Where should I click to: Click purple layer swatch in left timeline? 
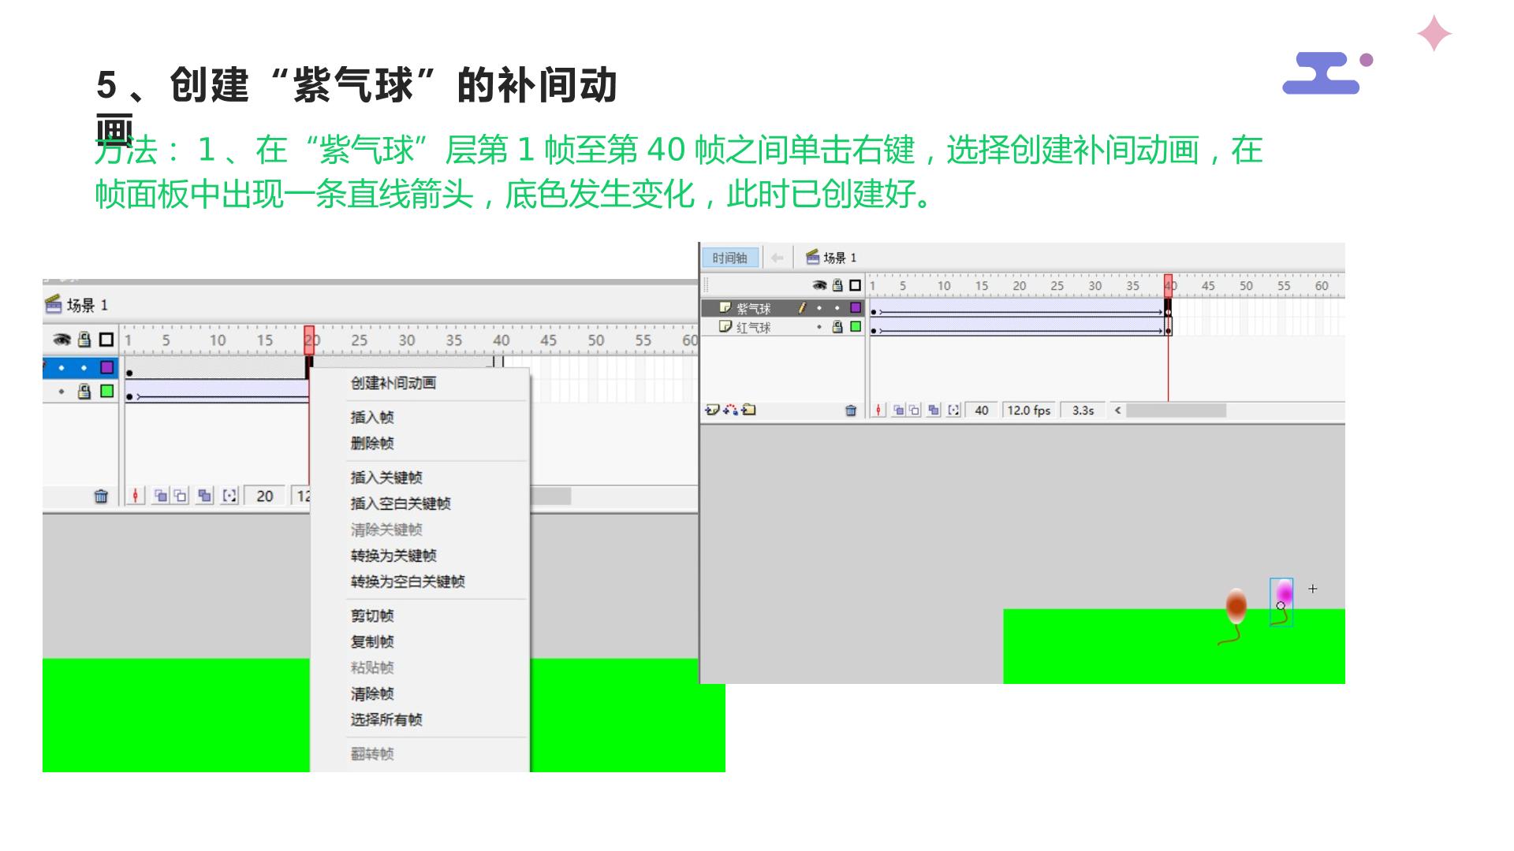coord(106,367)
